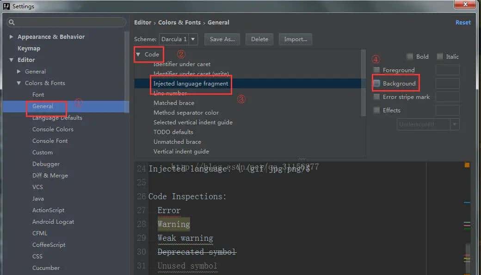The width and height of the screenshot is (481, 275).
Task: Click the IntelliJ logo in title bar
Action: pyautogui.click(x=6, y=6)
